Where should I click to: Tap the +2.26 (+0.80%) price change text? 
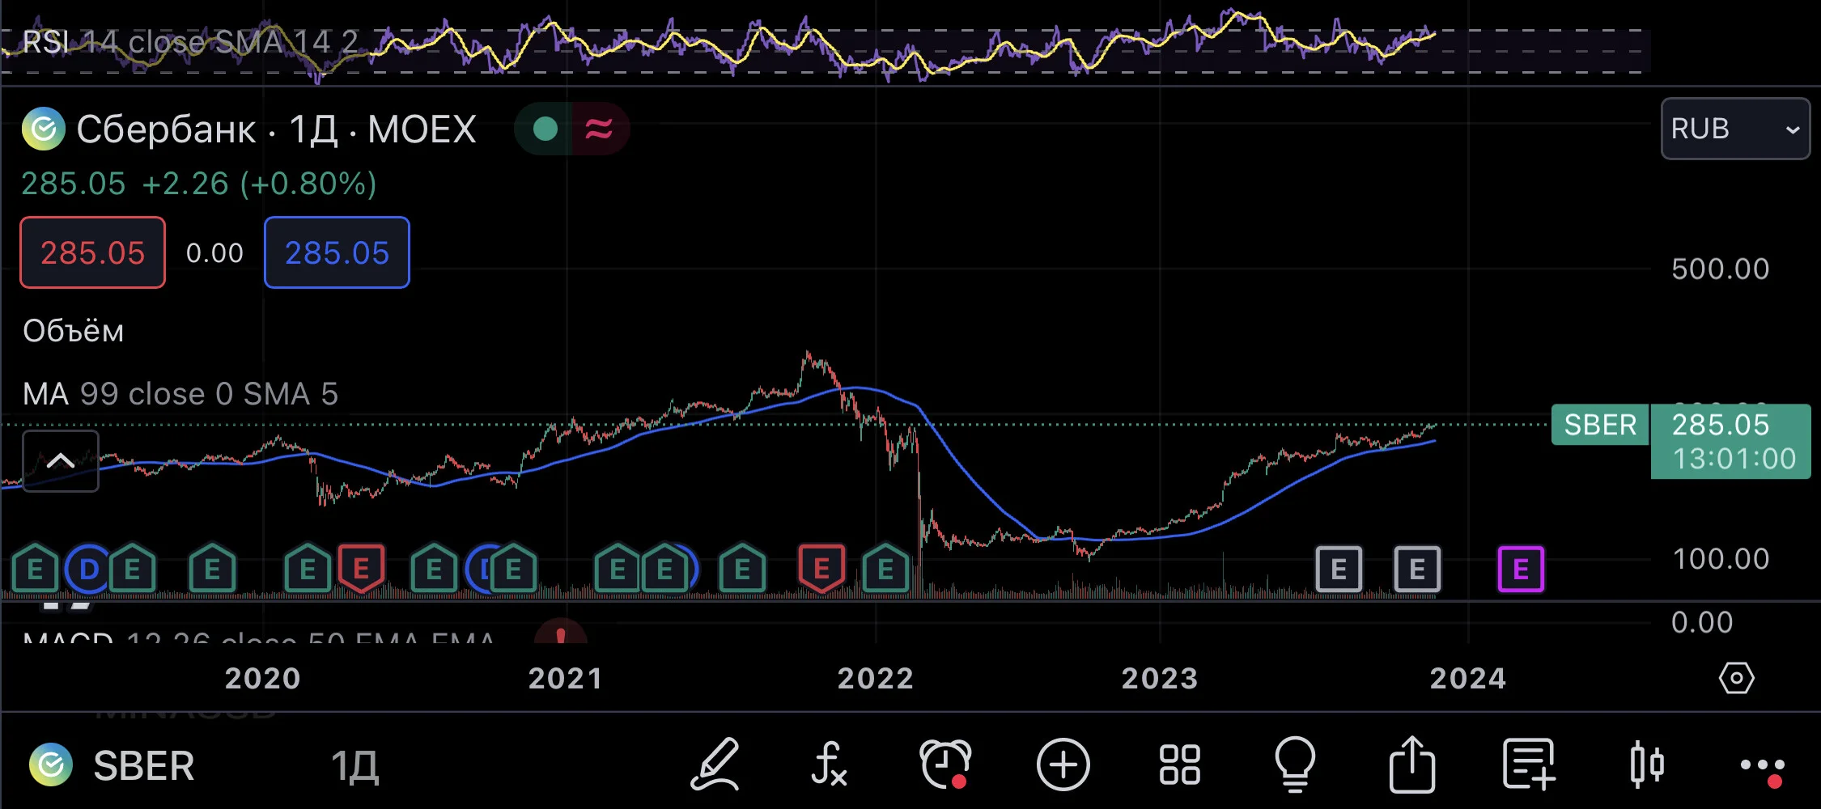tap(259, 184)
